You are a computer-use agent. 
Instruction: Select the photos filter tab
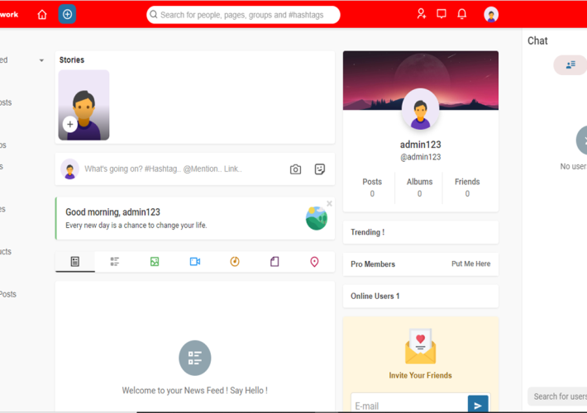pyautogui.click(x=155, y=262)
